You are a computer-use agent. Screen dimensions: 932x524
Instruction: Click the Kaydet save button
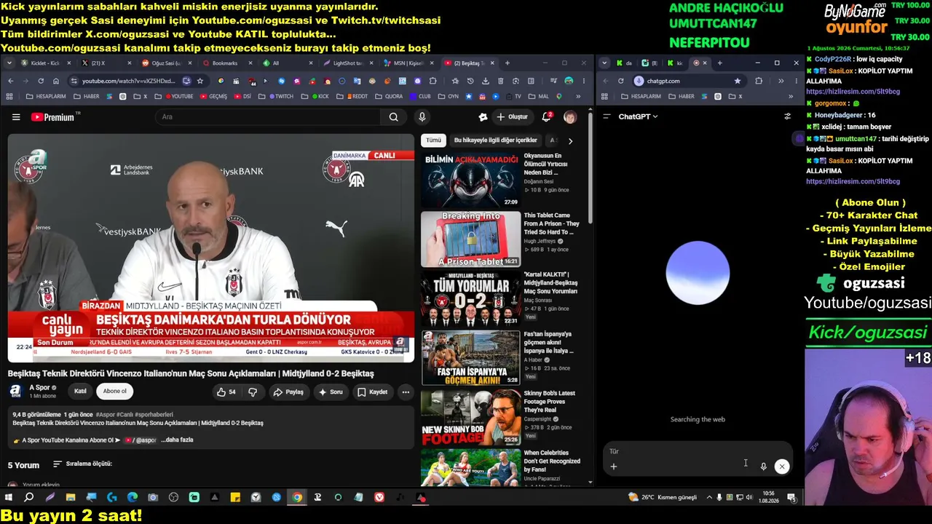tap(372, 392)
